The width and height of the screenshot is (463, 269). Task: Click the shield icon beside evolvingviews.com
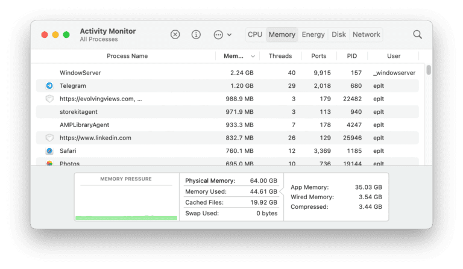pos(49,99)
